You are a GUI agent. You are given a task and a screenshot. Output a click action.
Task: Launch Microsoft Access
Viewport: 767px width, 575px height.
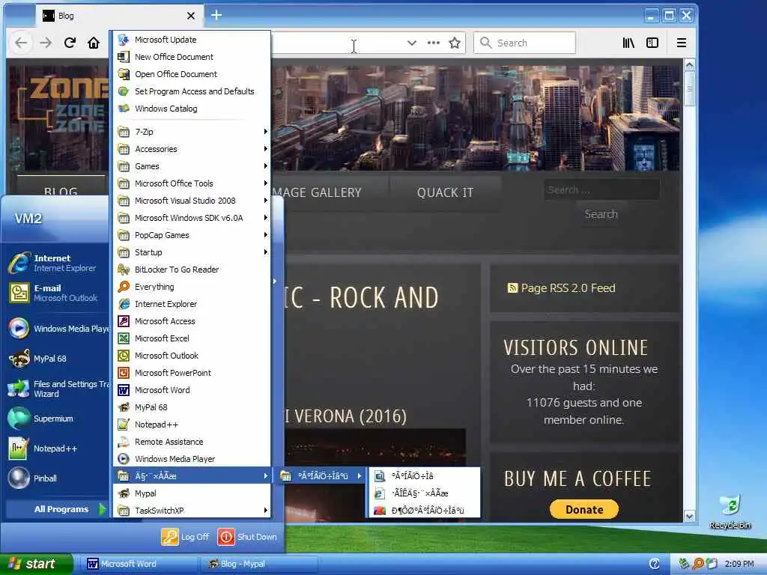[192, 320]
